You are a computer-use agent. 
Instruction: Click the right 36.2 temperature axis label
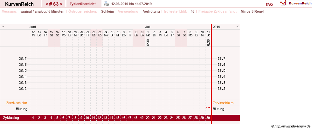221,89
